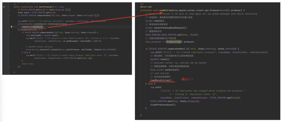Click '// activate cursor' comment line
Viewport: 284px width, 122px height.
click(178, 63)
